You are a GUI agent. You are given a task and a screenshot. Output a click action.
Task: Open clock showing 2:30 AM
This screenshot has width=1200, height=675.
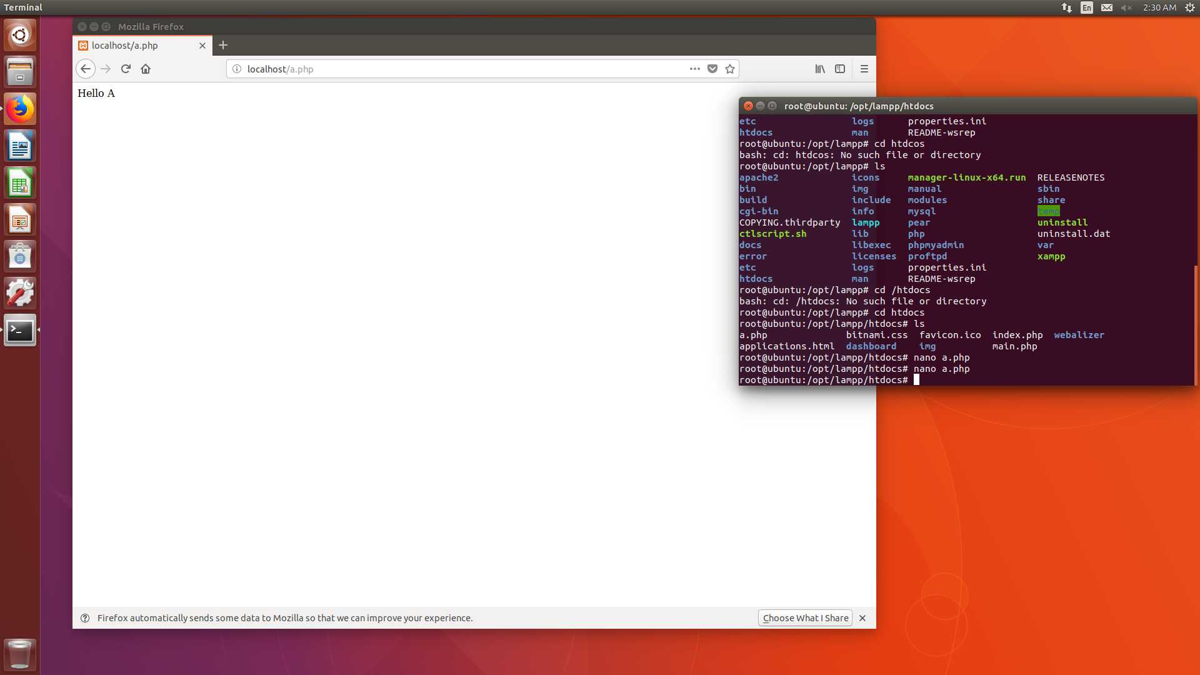tap(1159, 7)
